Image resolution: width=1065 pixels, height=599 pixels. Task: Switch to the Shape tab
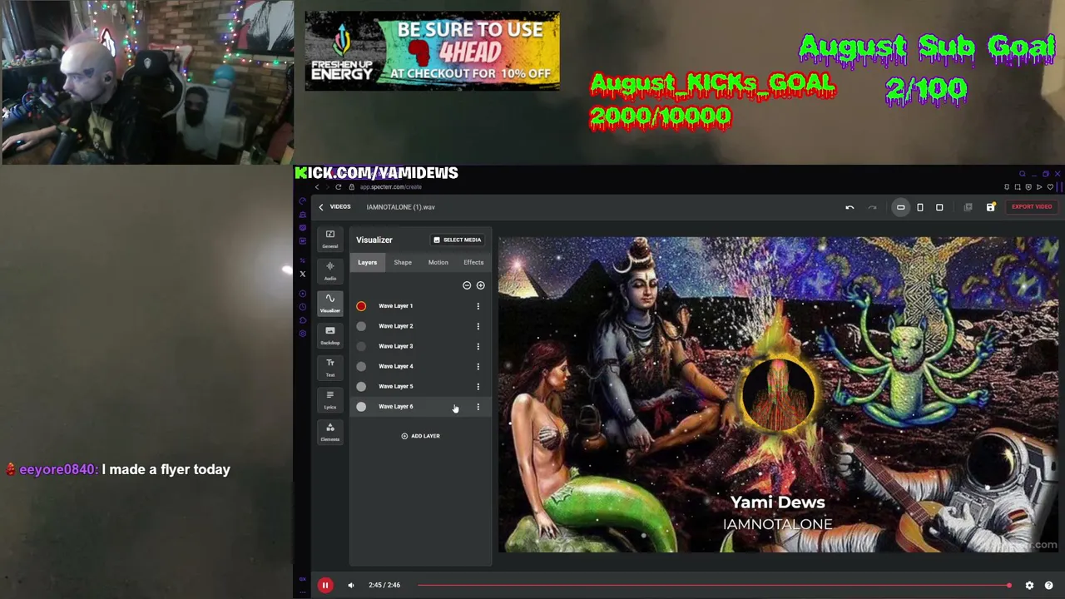coord(403,263)
